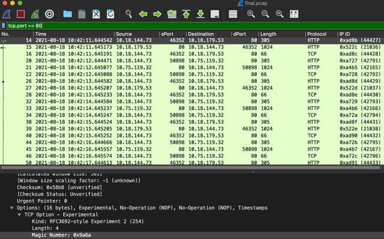Select packet number 15 row
This screenshot has width=384, height=239.
(192, 47)
